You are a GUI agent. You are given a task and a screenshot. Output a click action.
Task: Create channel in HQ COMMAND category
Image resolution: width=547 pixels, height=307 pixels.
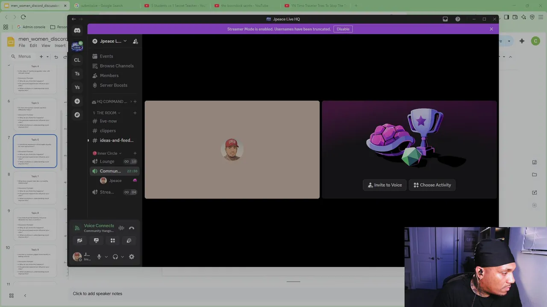click(135, 101)
